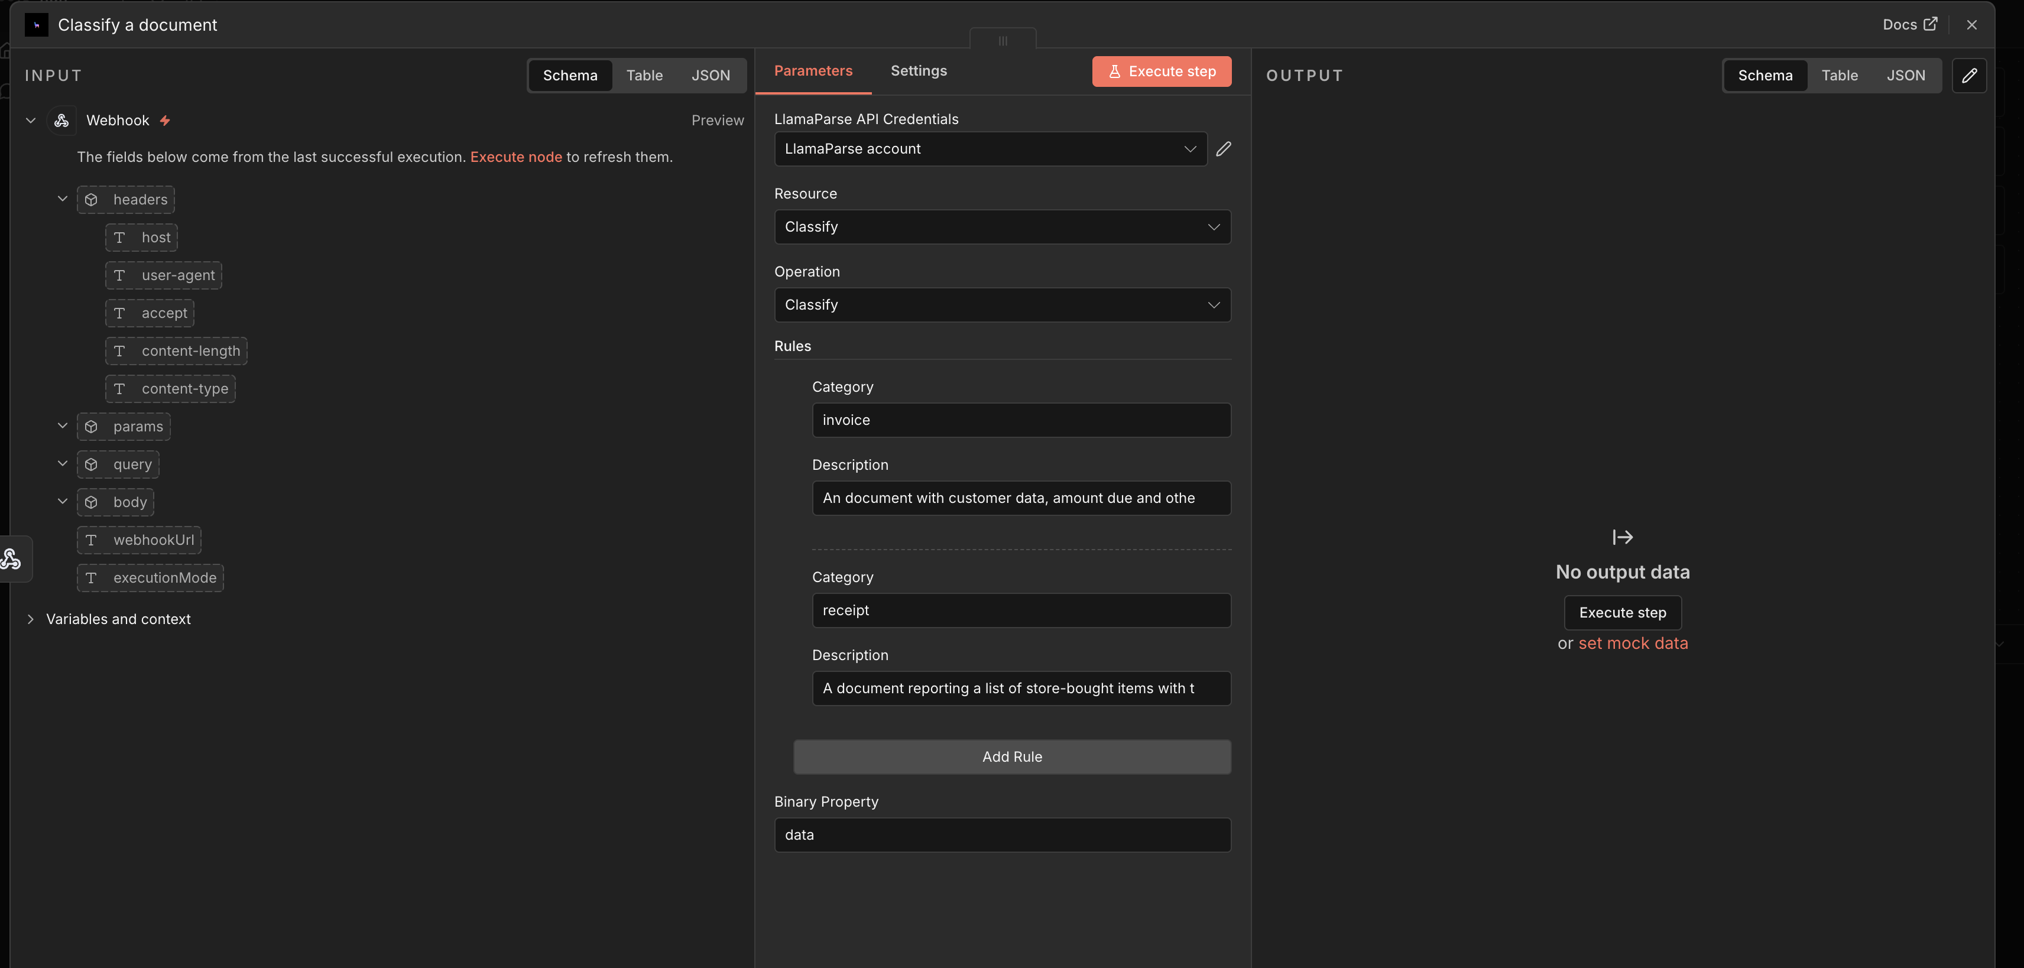The width and height of the screenshot is (2024, 968).
Task: Click the text type icon for executionMode
Action: pyautogui.click(x=91, y=577)
